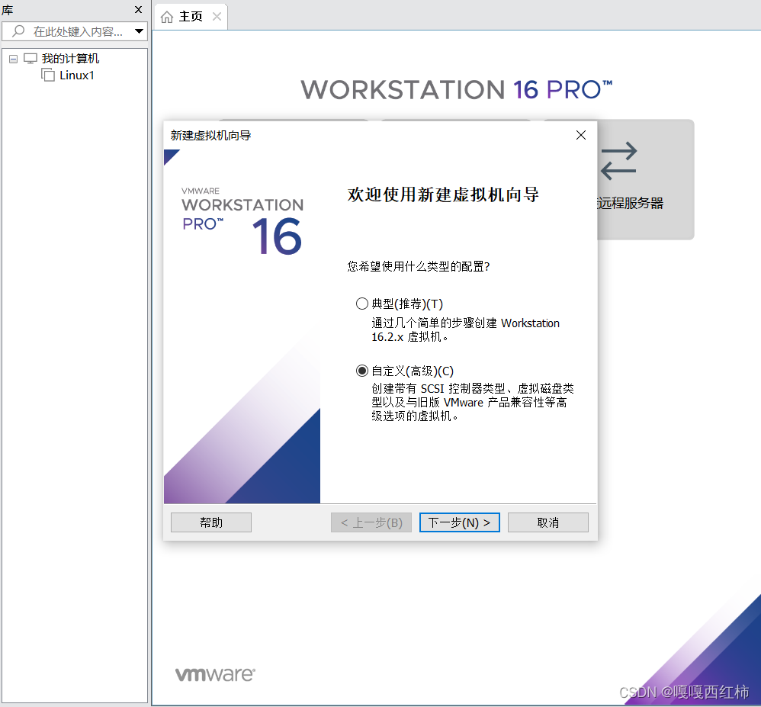This screenshot has height=707, width=761.
Task: Select the 典型(推荐) radio option
Action: 362,304
